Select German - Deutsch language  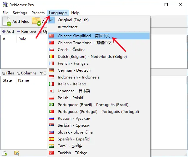(99, 70)
